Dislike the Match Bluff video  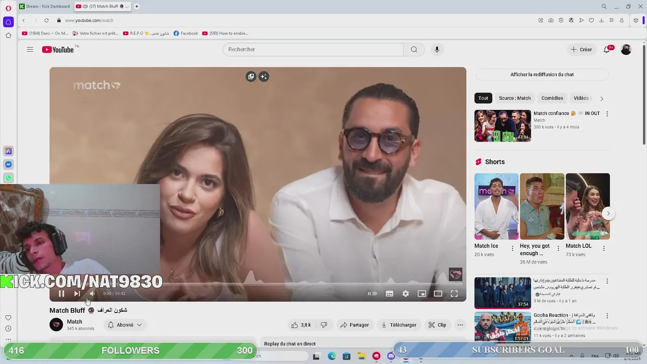pos(324,325)
